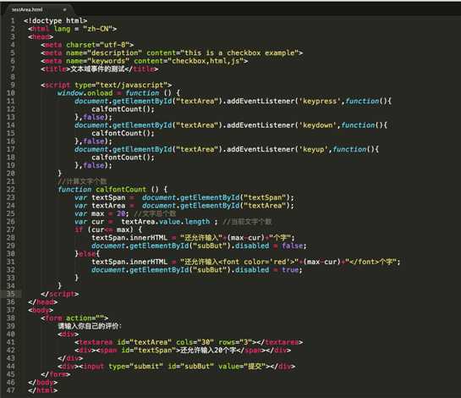Image resolution: width=461 pixels, height=398 pixels.
Task: Click the "checkbox,html,js" keywords string
Action: pyautogui.click(x=206, y=61)
